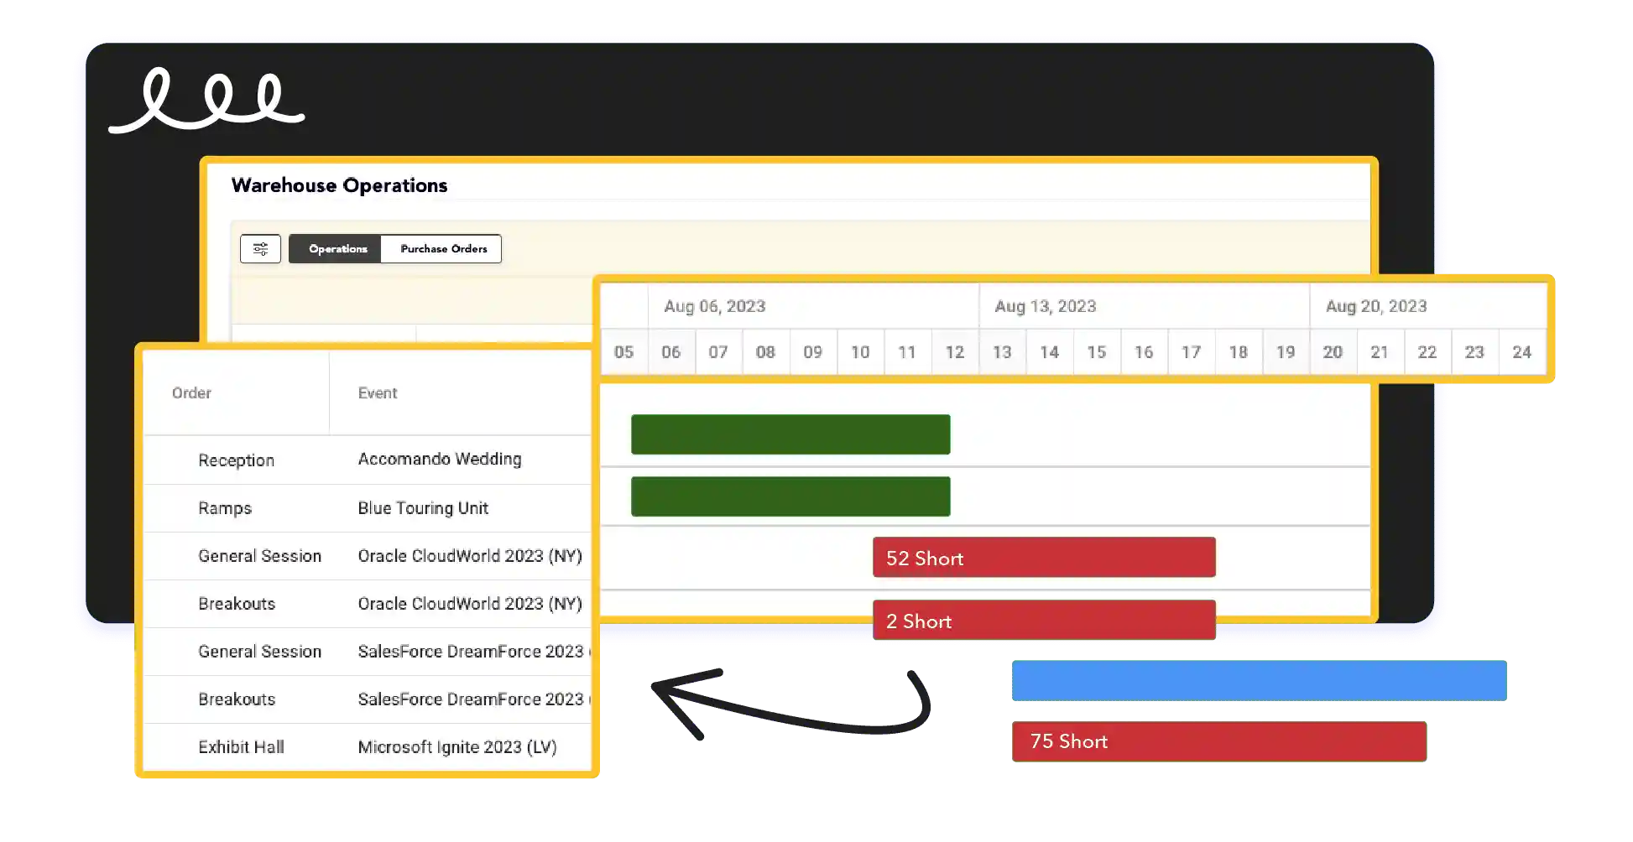
Task: Select the Exhibit Hall order row
Action: tap(241, 747)
